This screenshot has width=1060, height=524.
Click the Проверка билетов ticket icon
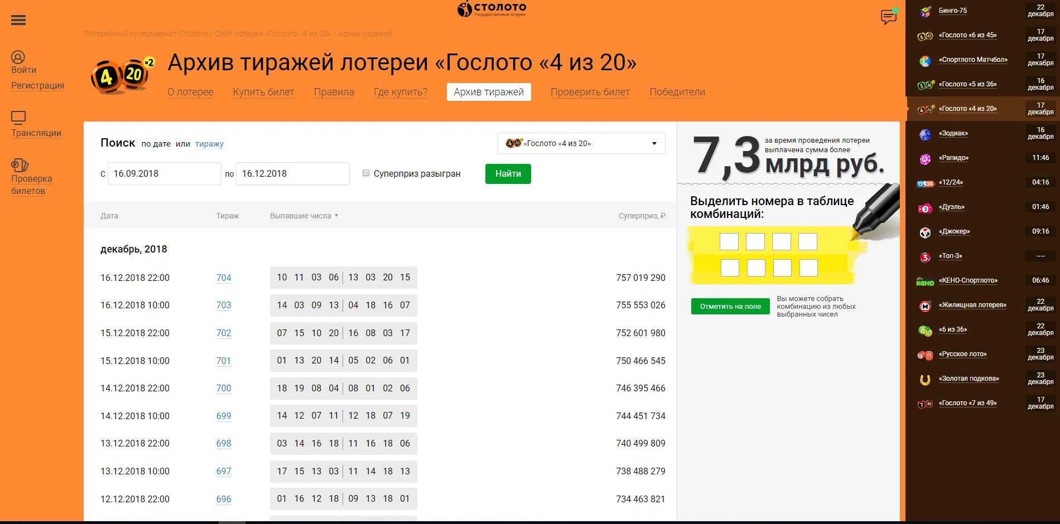(x=20, y=165)
